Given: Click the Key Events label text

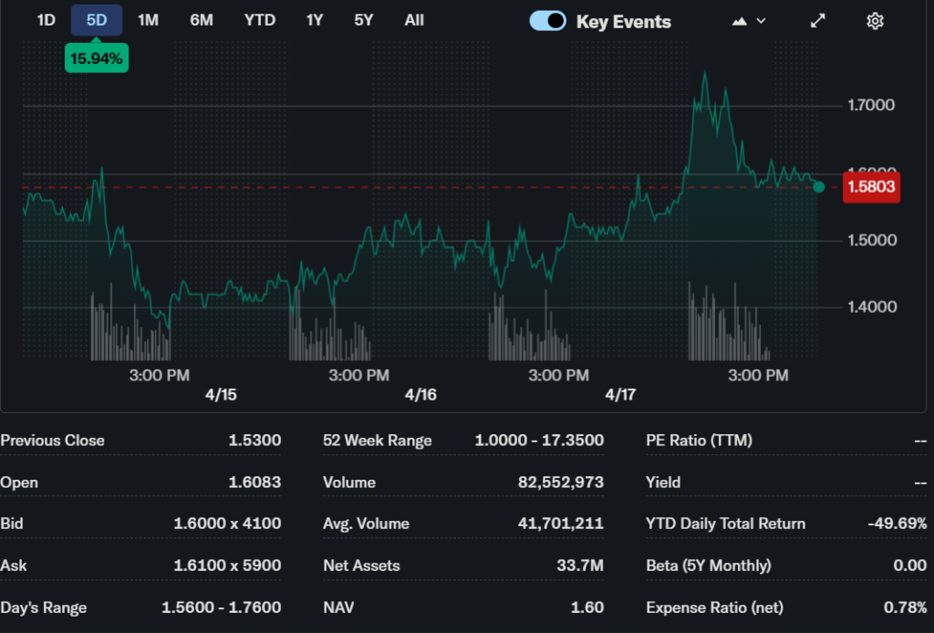Looking at the screenshot, I should click(x=623, y=22).
